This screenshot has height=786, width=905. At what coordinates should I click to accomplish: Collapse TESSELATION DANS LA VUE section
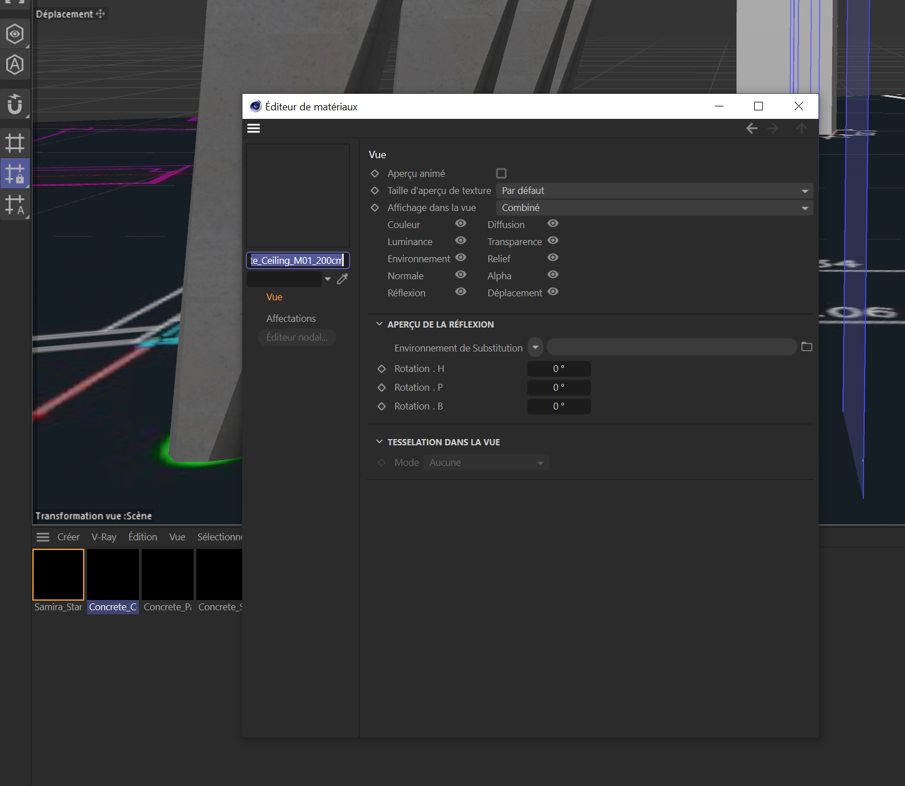click(x=379, y=442)
